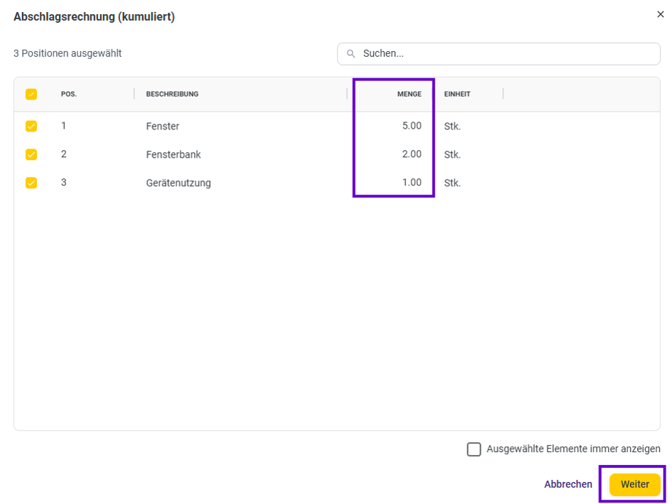Image resolution: width=672 pixels, height=504 pixels.
Task: Click the '3 Positionen ausgewählt' text
Action: point(68,53)
